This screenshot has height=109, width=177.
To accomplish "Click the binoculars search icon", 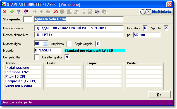I will 48,12.
